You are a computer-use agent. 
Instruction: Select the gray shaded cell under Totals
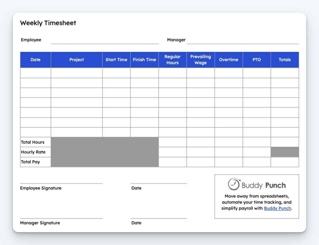point(285,152)
